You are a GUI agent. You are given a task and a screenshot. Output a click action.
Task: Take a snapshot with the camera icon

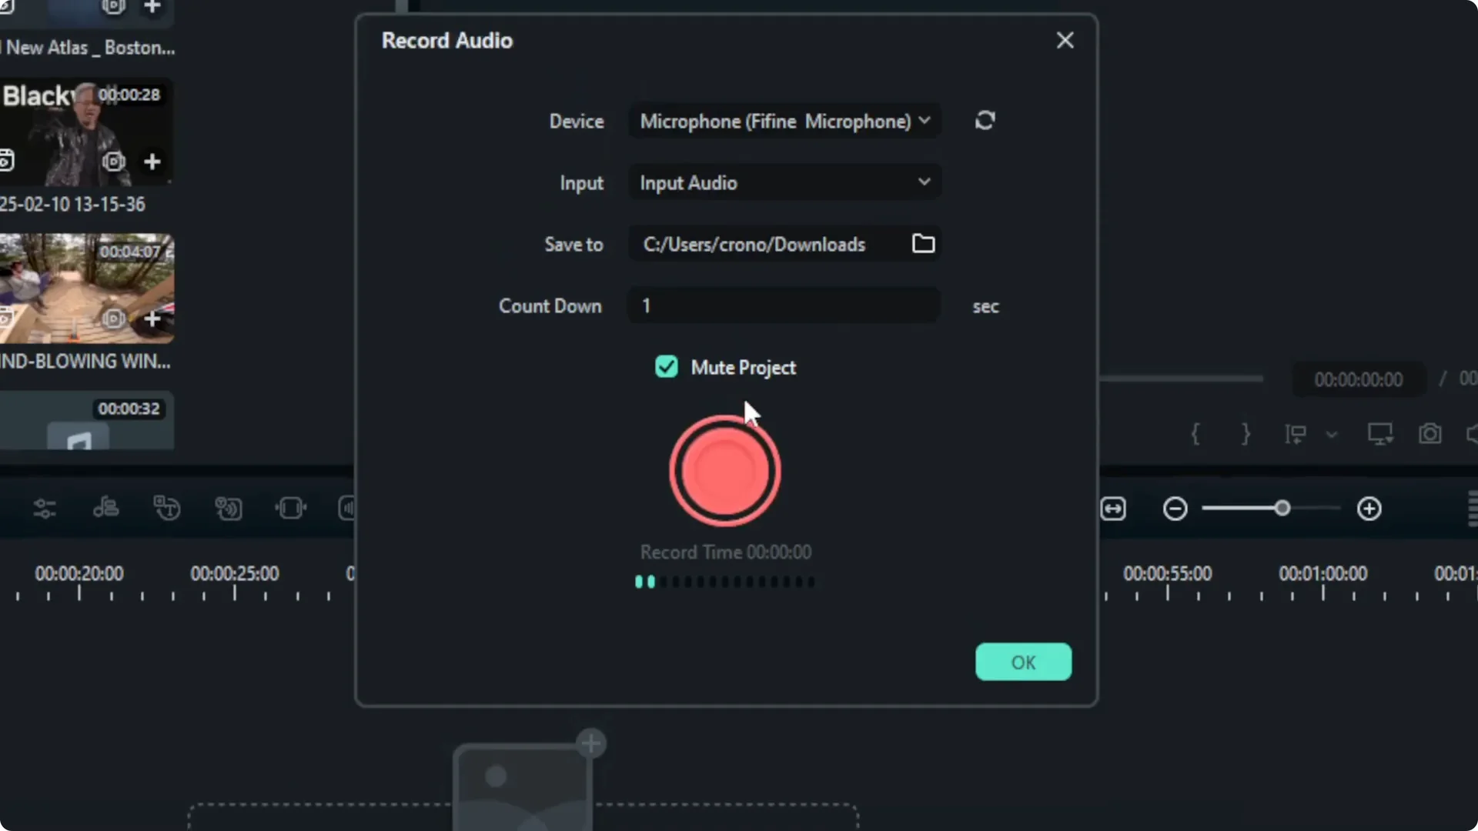coord(1430,434)
